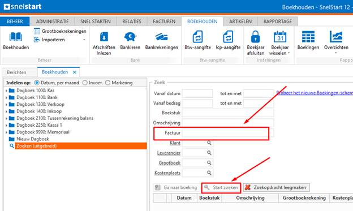Select Markering radio option
The image size is (353, 211).
point(107,83)
